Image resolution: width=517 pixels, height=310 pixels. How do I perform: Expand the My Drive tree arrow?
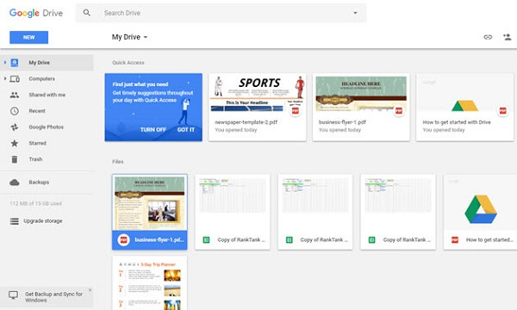click(5, 62)
